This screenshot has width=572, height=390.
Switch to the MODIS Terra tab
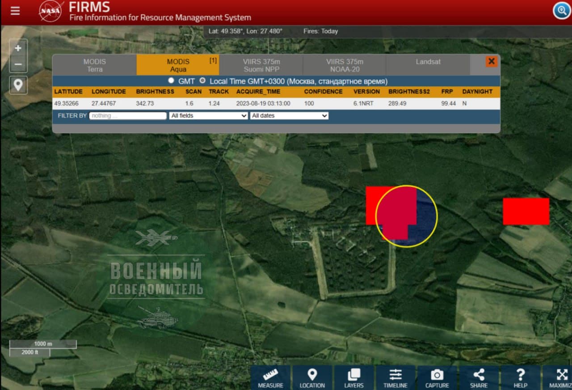tap(95, 65)
